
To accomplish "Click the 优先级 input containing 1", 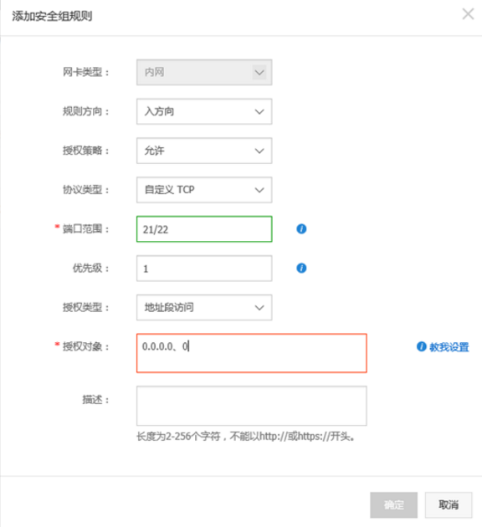I will (204, 269).
